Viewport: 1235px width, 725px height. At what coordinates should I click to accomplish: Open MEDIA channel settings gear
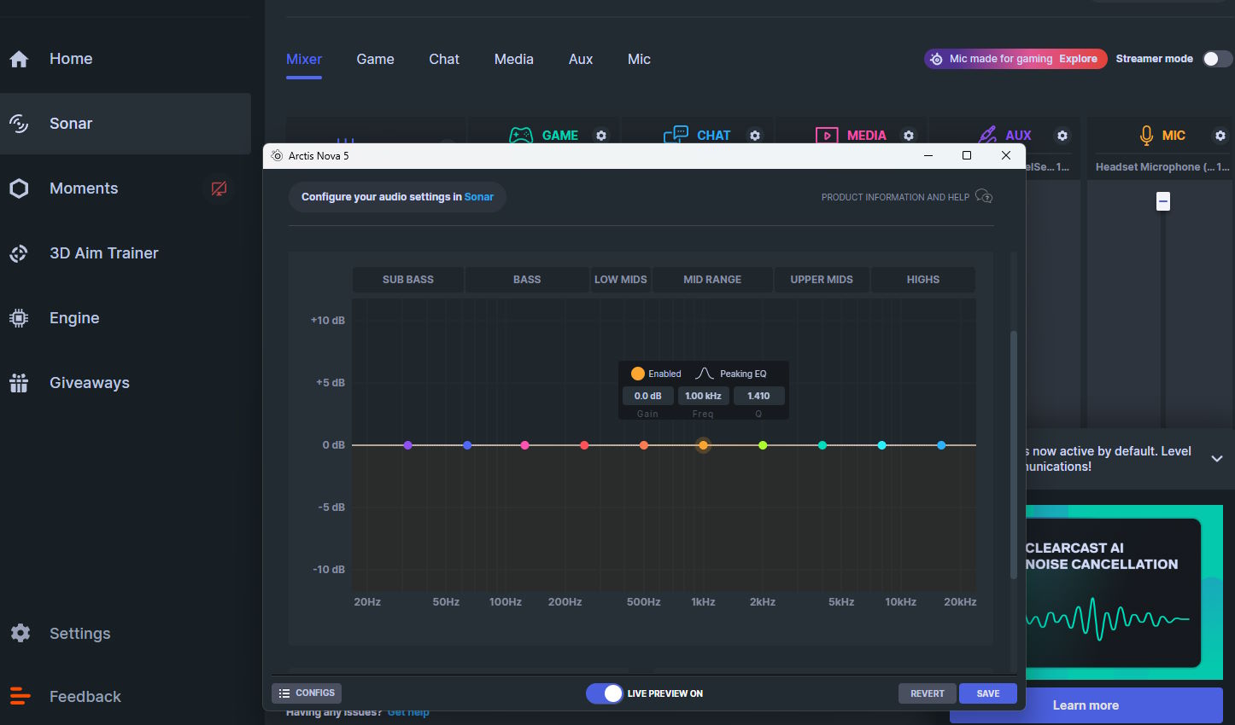click(x=909, y=136)
